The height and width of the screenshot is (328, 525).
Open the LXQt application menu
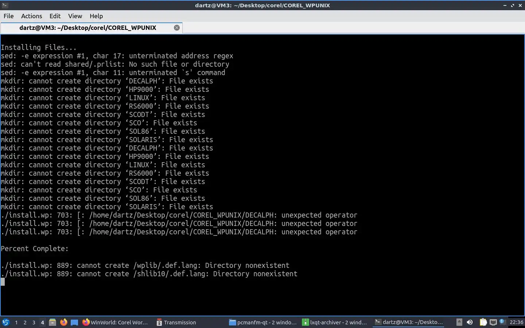pos(5,322)
